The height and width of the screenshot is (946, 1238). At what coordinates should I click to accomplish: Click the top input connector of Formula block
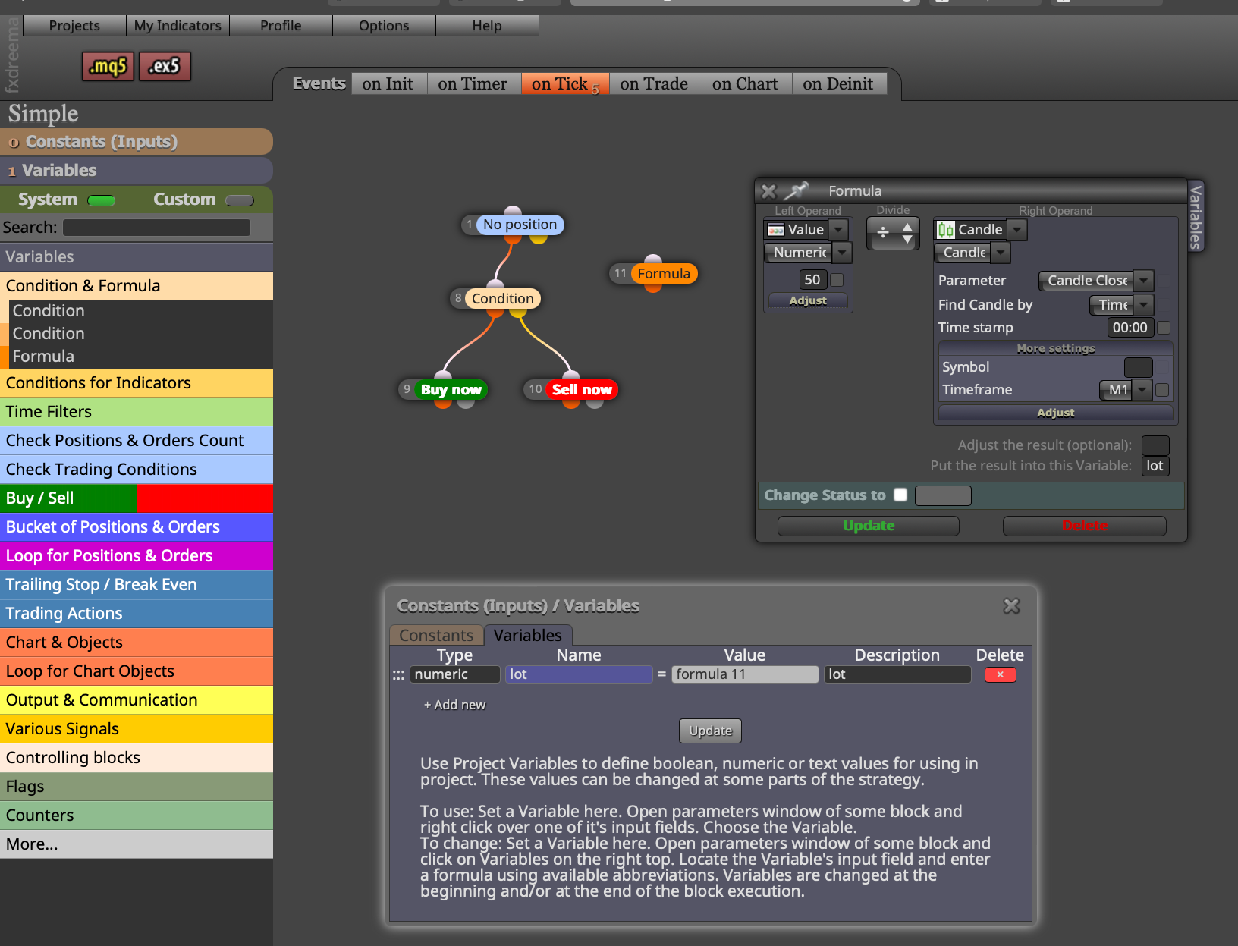point(653,260)
